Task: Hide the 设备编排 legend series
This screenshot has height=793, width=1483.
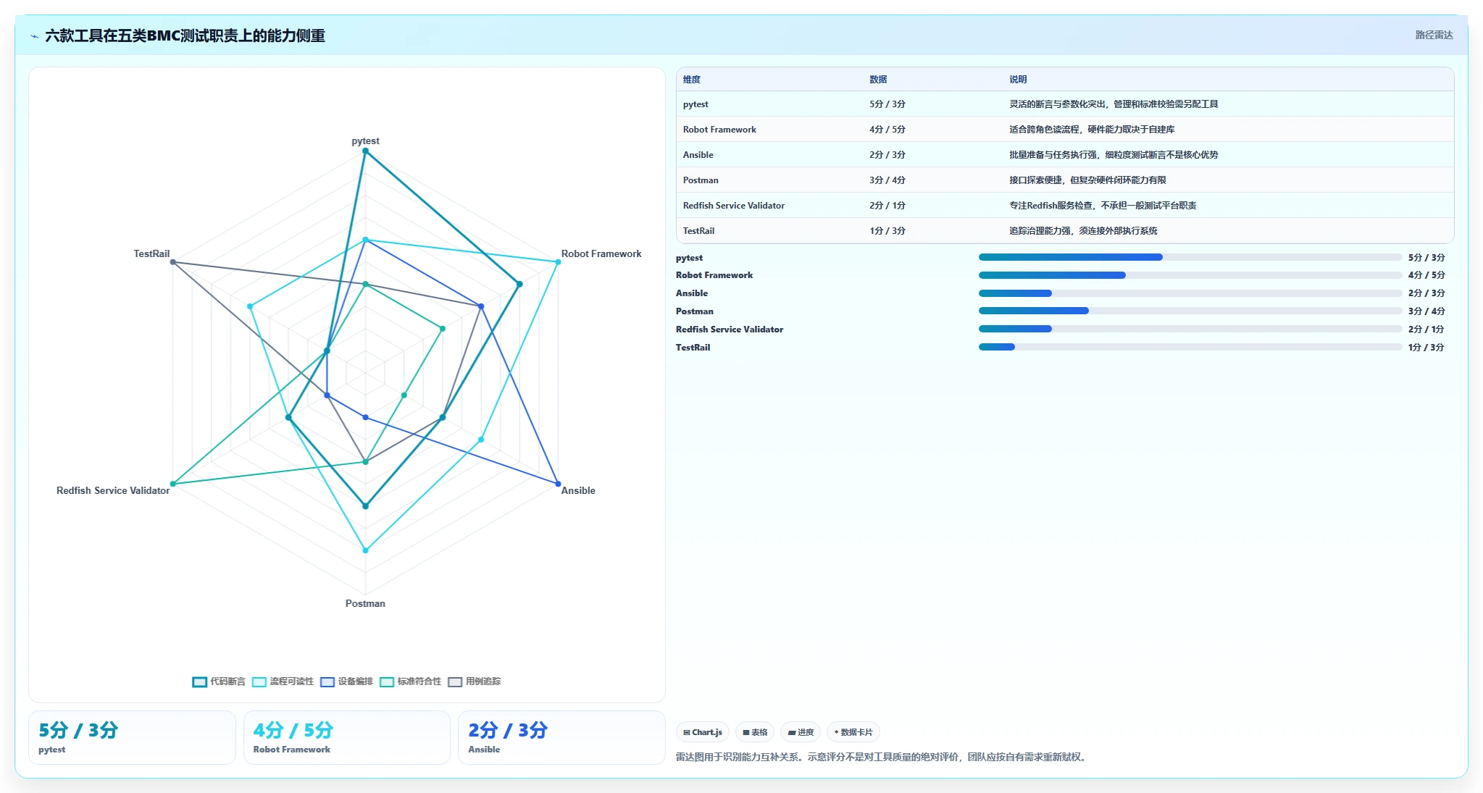Action: pyautogui.click(x=346, y=681)
